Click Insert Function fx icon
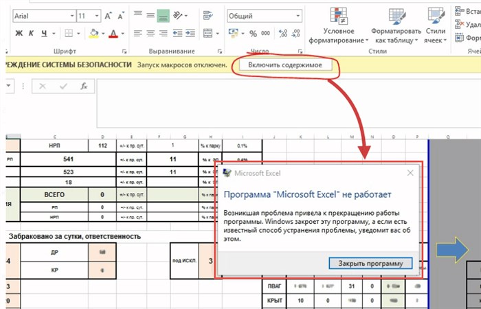 pyautogui.click(x=84, y=87)
